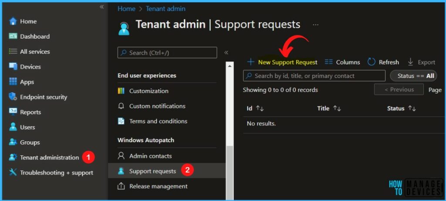Click the 'End user experiences' section heading
Viewport: 446px width, 201px height.
point(147,76)
